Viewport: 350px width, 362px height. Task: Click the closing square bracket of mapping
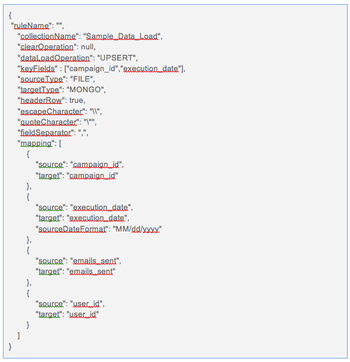click(19, 336)
